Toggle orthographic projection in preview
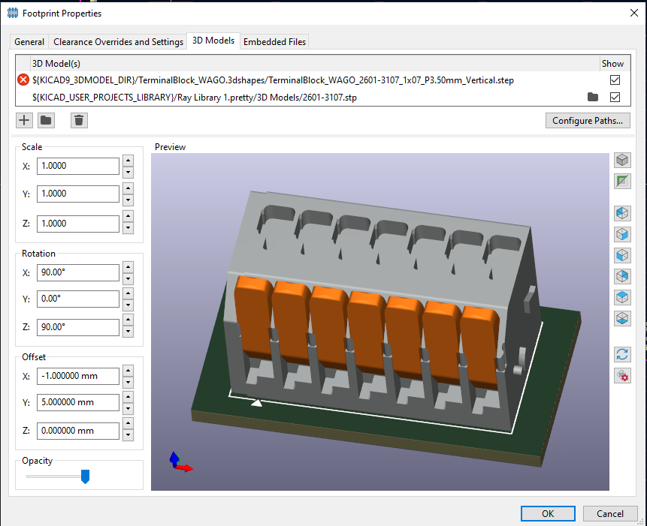 coord(622,160)
